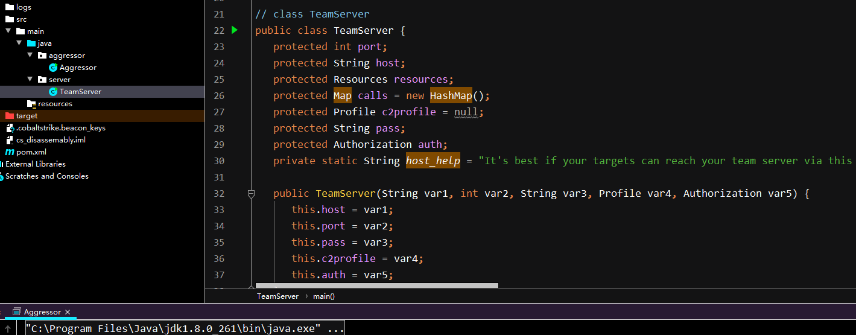The image size is (856, 335).
Task: Click the Aggressor class icon
Action: click(x=53, y=68)
